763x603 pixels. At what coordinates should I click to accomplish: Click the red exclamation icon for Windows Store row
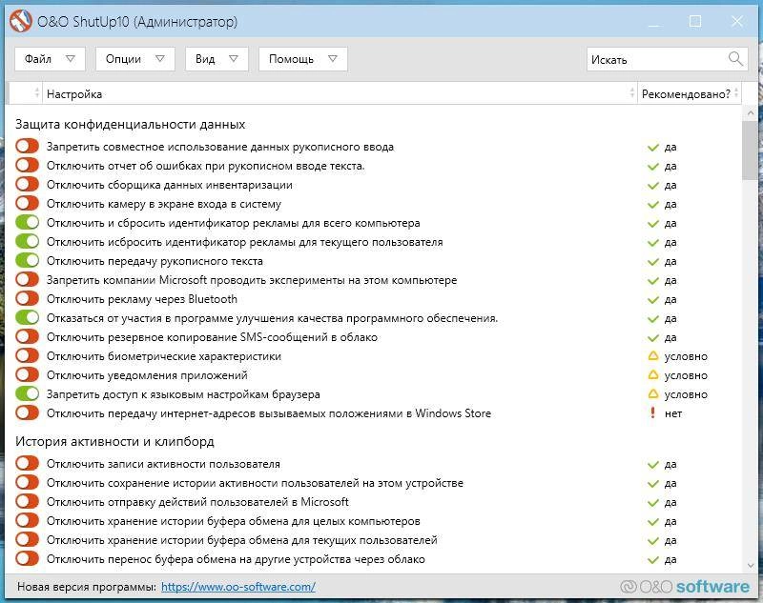(x=653, y=413)
